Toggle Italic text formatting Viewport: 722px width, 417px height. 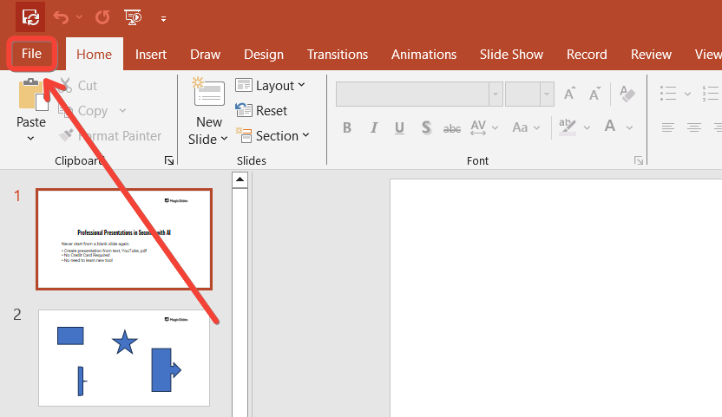(373, 127)
